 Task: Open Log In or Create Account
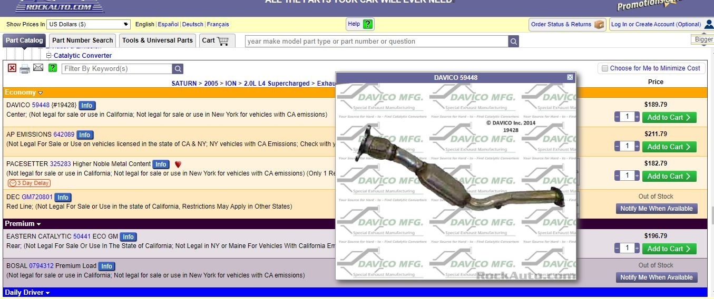661,24
